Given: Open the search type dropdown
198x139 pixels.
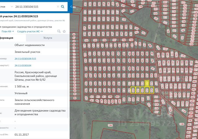Looking at the screenshot, I should click(x=12, y=6).
